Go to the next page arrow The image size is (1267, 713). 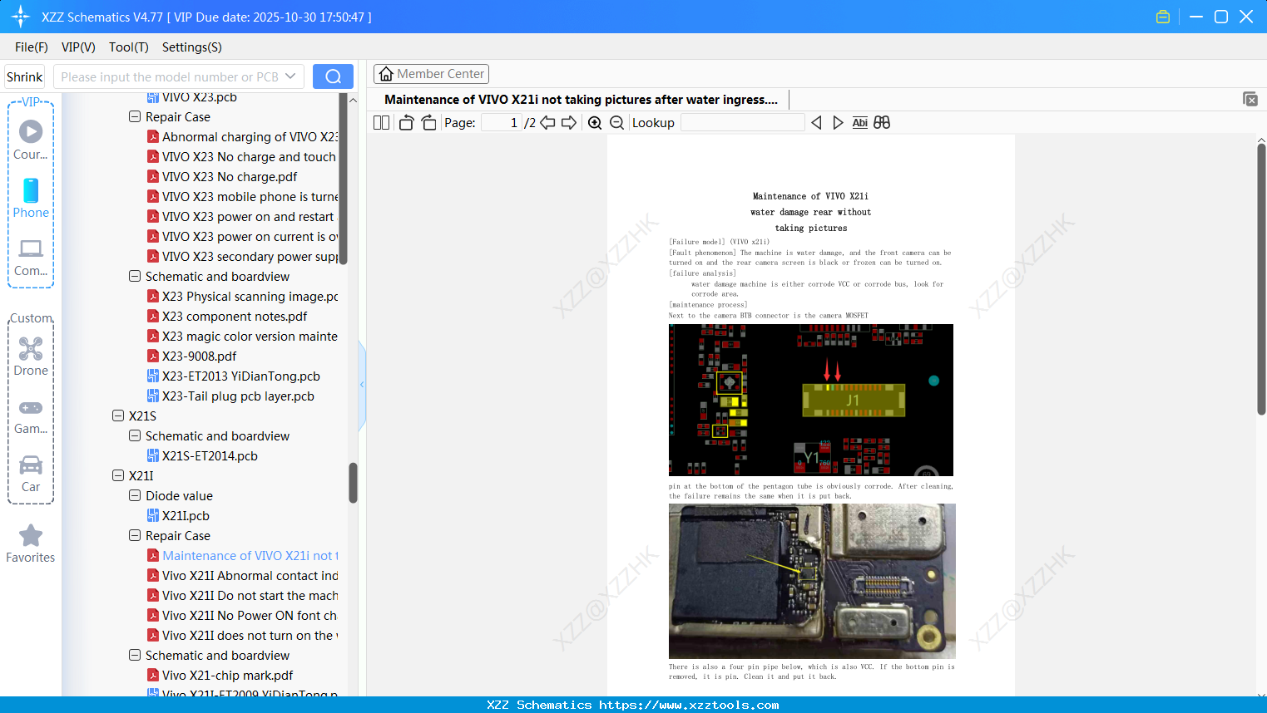point(569,123)
